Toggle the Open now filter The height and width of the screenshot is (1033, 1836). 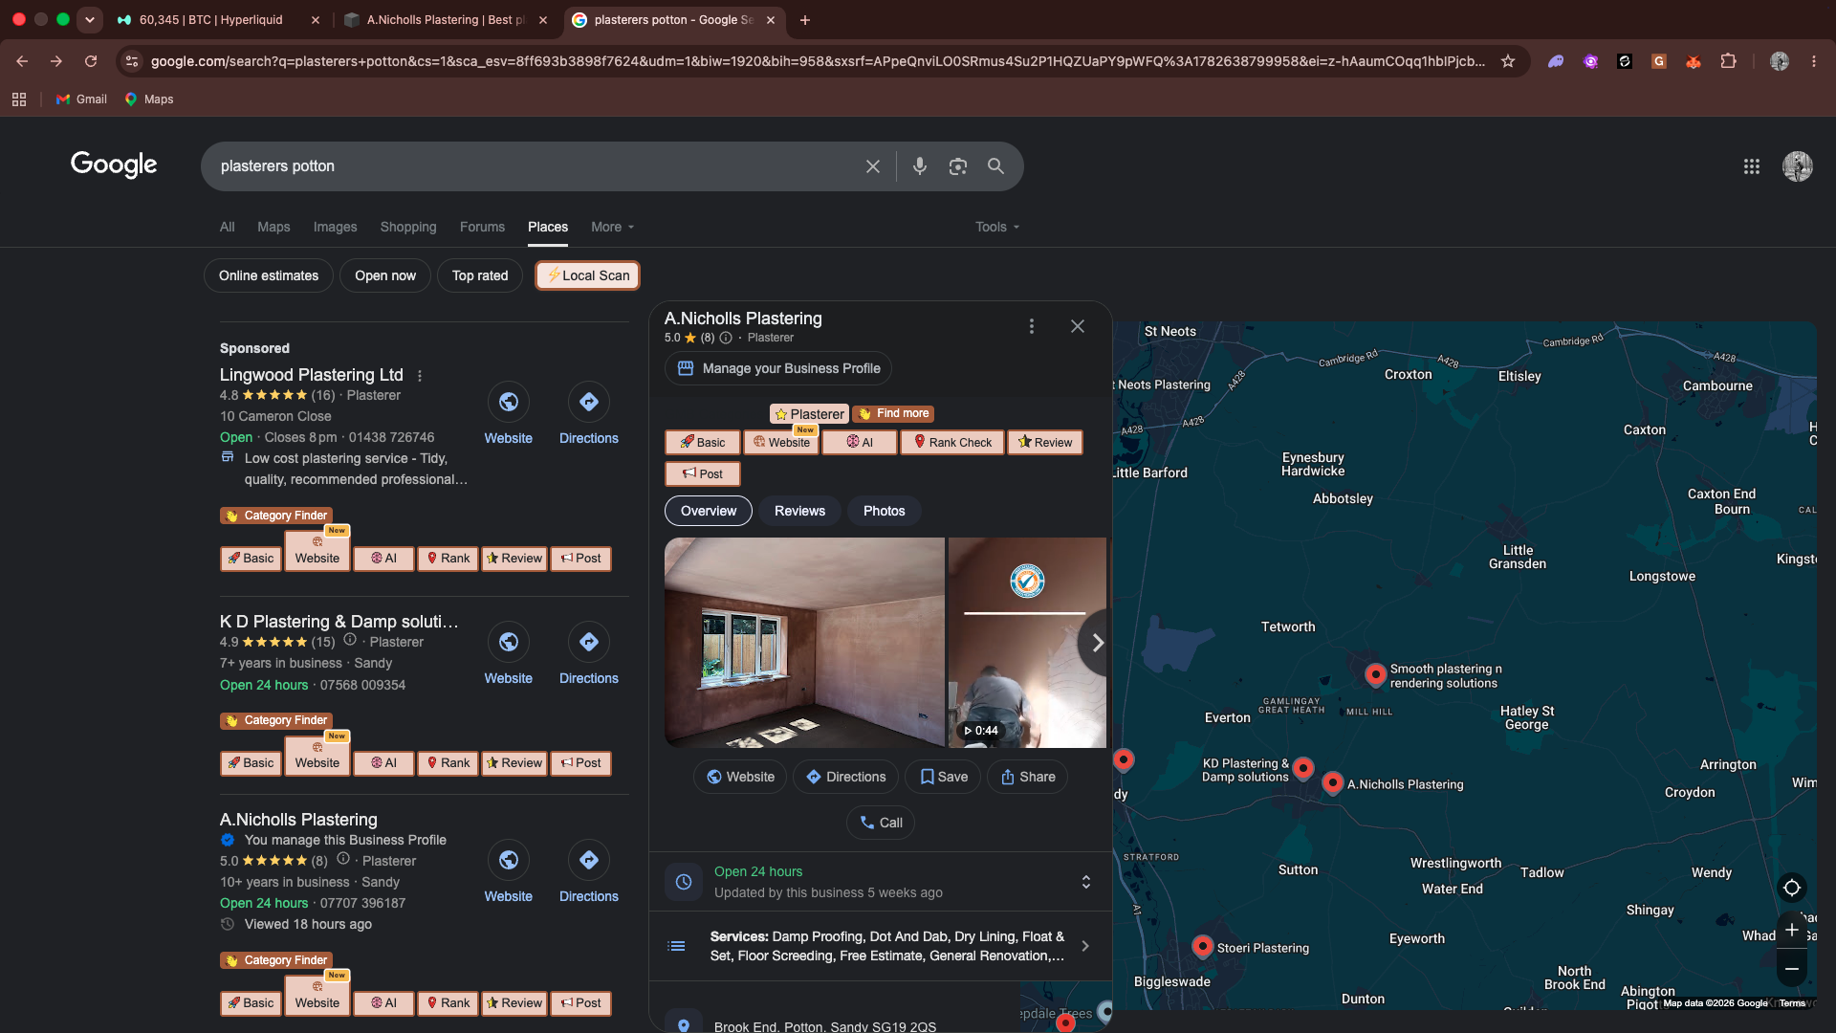(x=385, y=275)
